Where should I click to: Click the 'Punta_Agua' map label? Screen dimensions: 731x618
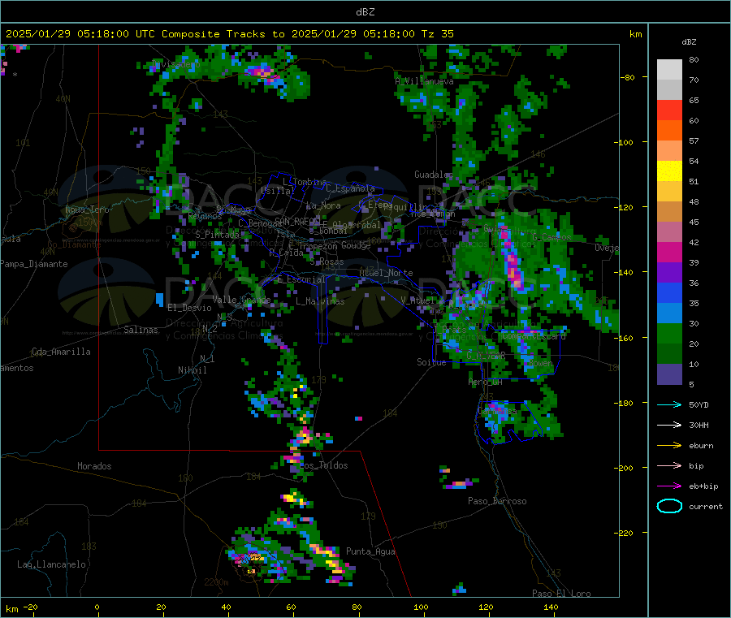click(x=370, y=551)
